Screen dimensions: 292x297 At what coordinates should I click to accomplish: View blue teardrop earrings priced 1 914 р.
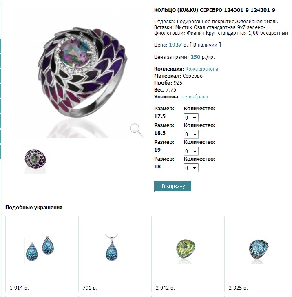[x=40, y=249]
